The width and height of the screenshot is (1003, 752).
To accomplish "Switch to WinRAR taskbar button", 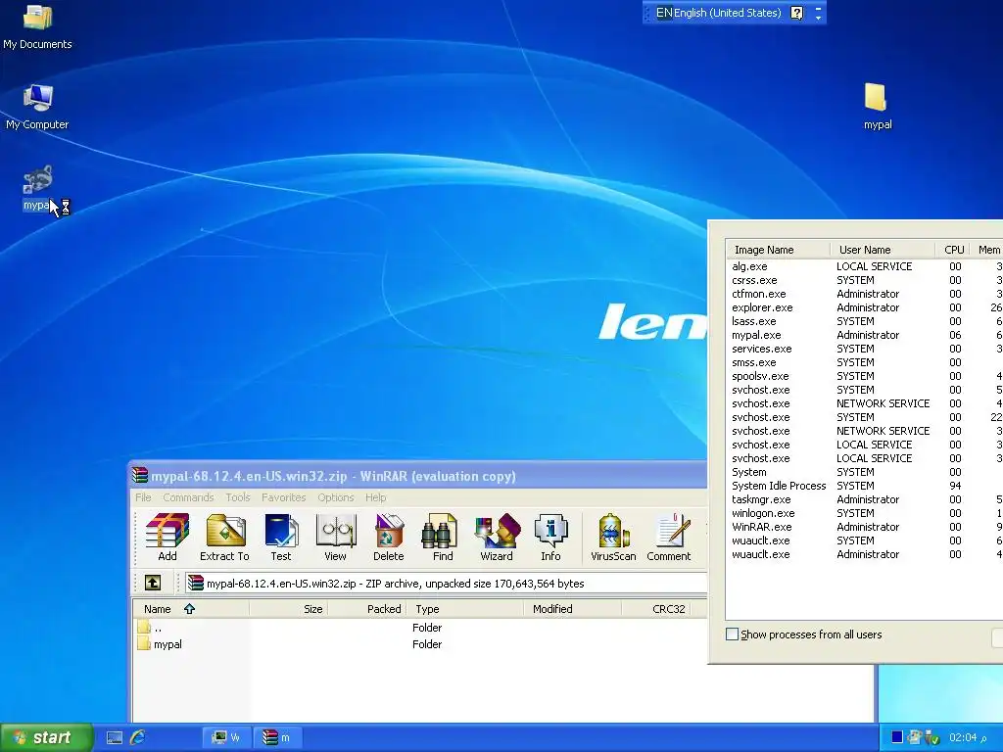I will click(277, 737).
